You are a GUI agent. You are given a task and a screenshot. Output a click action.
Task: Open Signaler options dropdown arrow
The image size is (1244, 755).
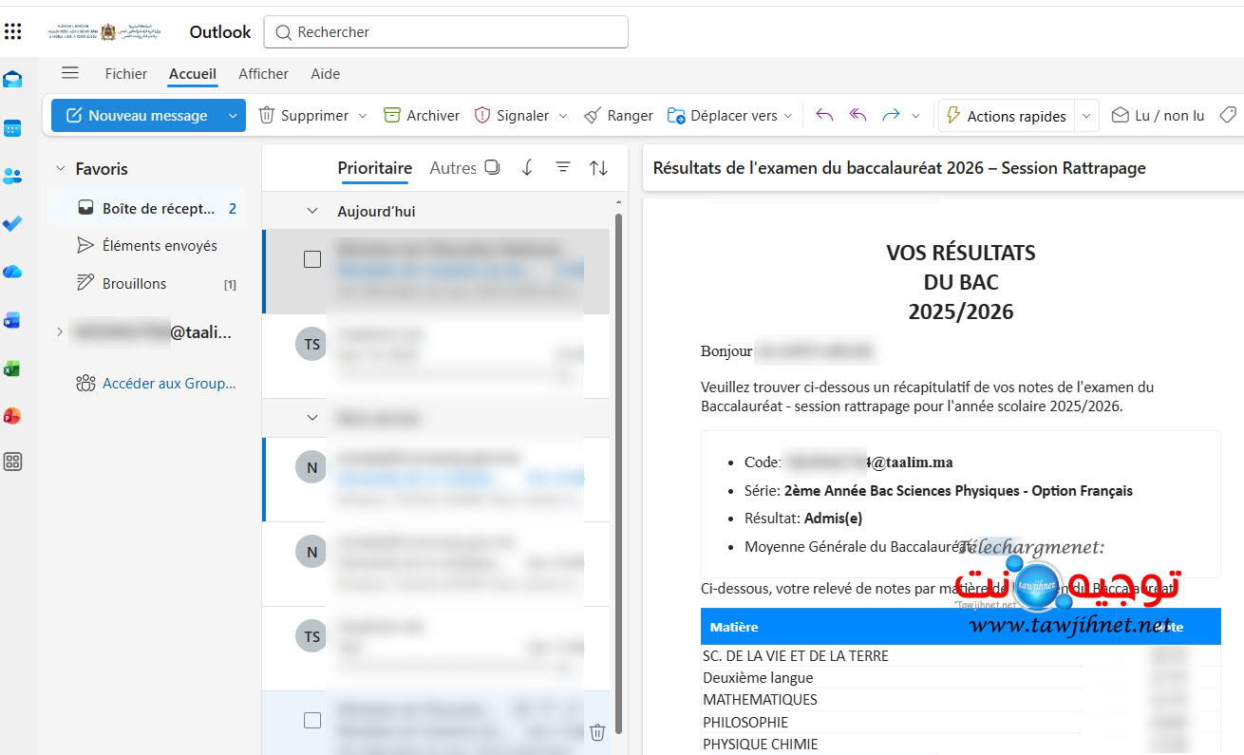[562, 116]
